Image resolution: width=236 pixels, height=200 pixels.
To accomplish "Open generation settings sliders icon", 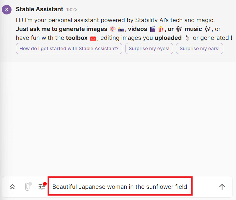I will tap(42, 186).
